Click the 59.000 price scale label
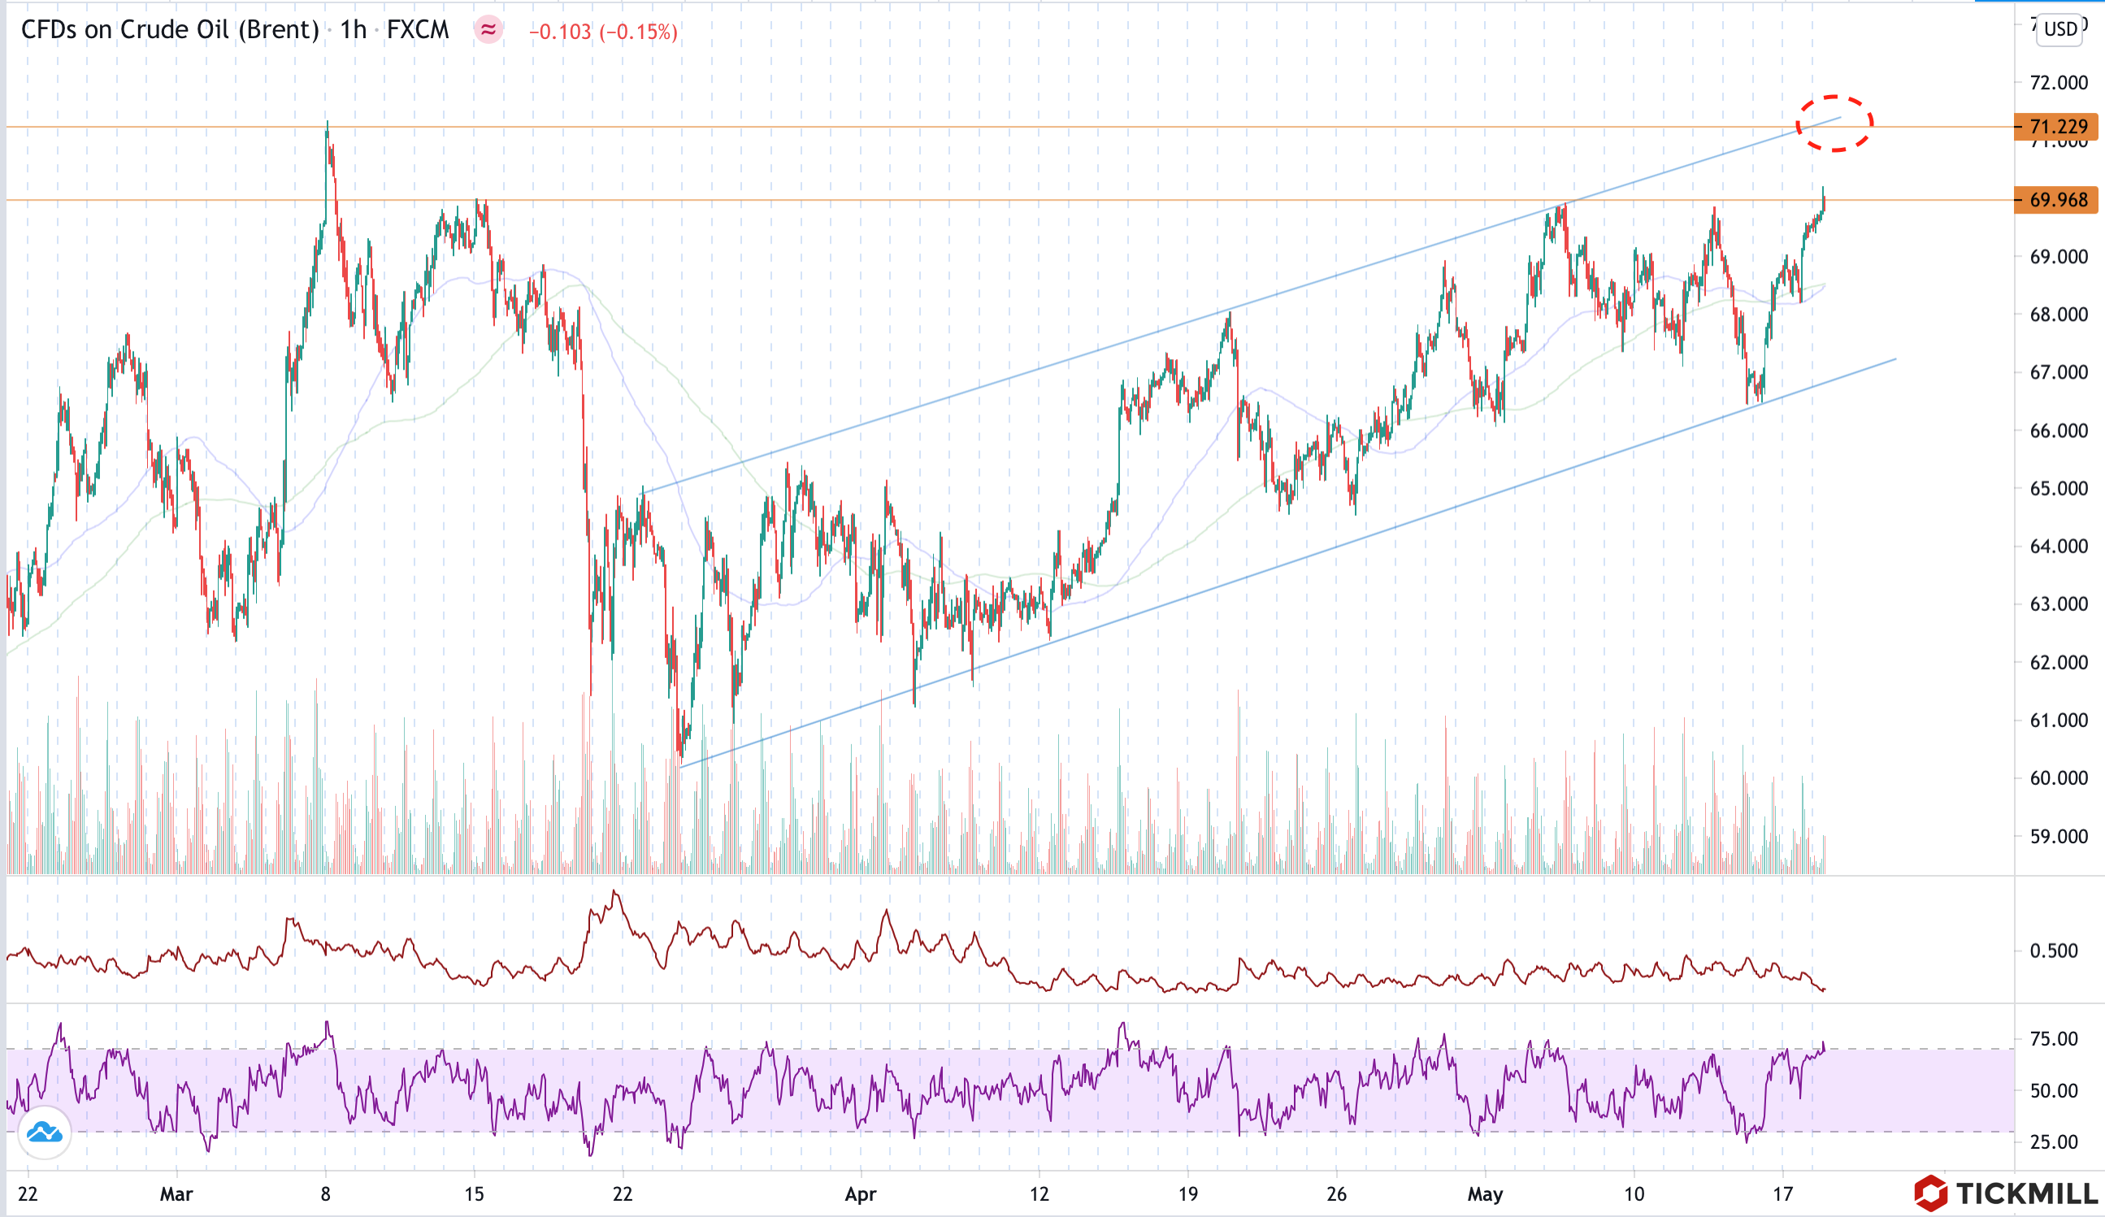Screen dimensions: 2105x1217 click(2058, 836)
